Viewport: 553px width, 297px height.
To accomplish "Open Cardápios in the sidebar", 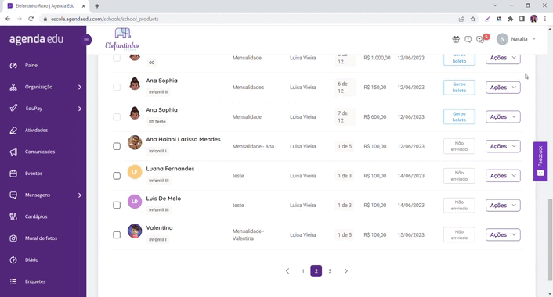I will click(x=36, y=216).
